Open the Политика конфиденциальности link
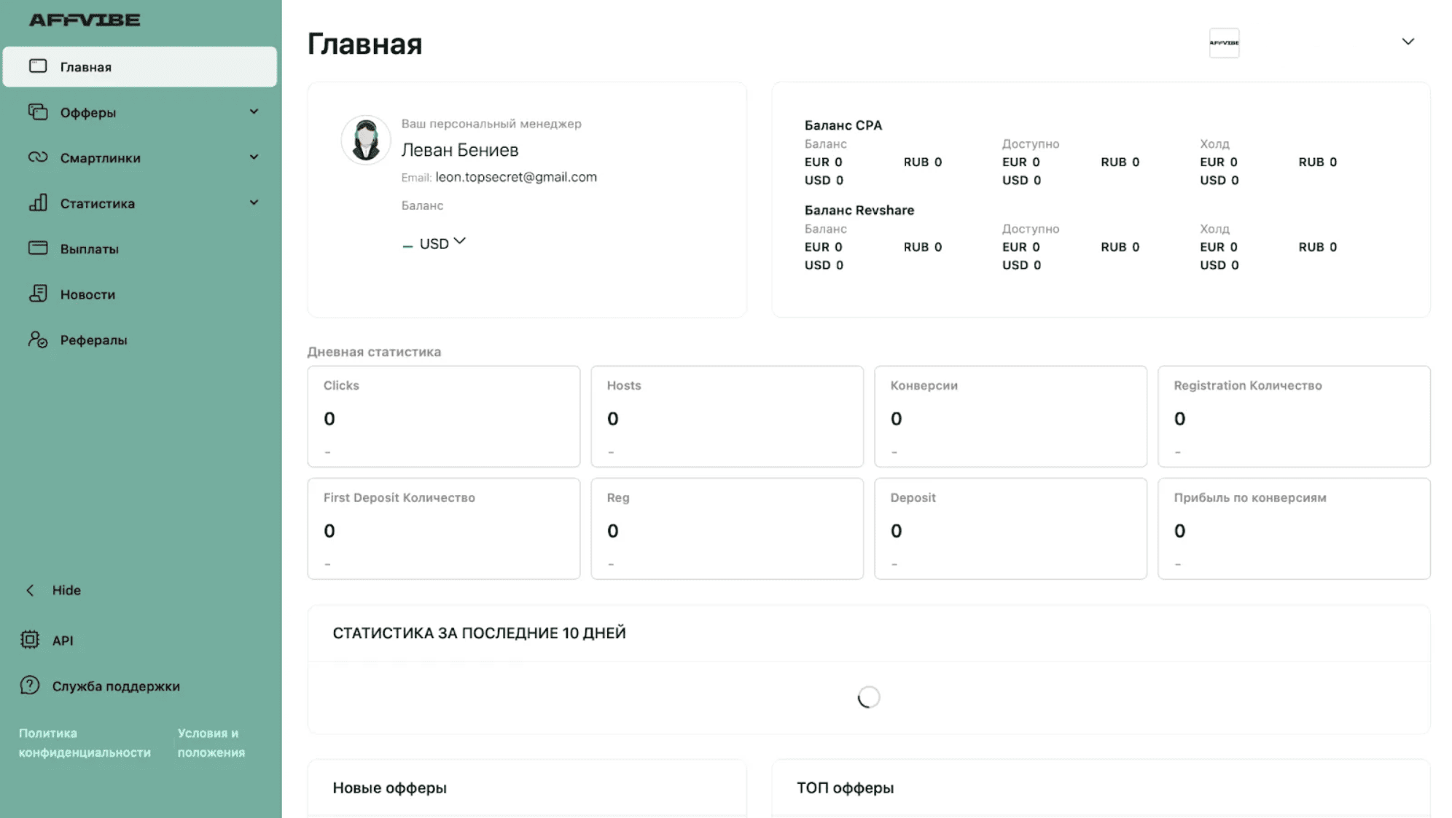 [x=85, y=742]
